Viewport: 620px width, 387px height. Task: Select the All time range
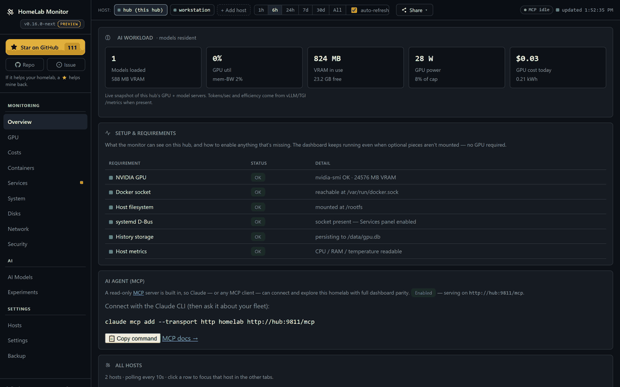point(337,10)
